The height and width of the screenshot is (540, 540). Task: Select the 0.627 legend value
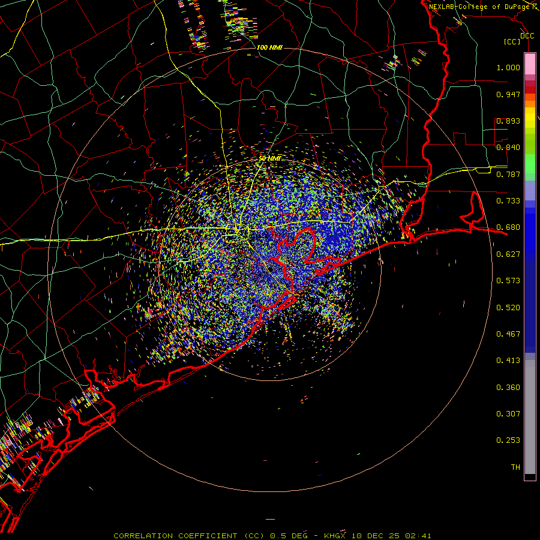pos(508,254)
